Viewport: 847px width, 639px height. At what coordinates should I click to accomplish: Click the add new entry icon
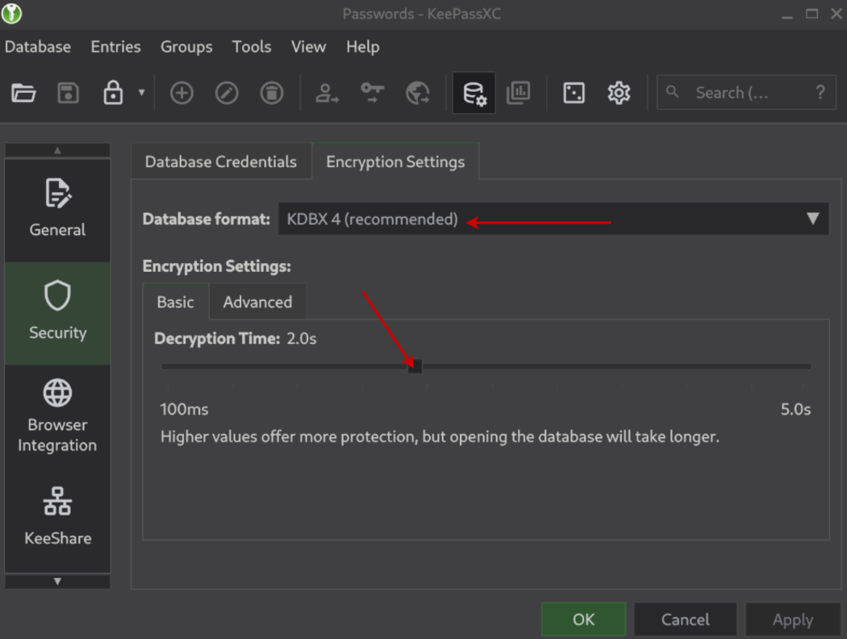(181, 94)
